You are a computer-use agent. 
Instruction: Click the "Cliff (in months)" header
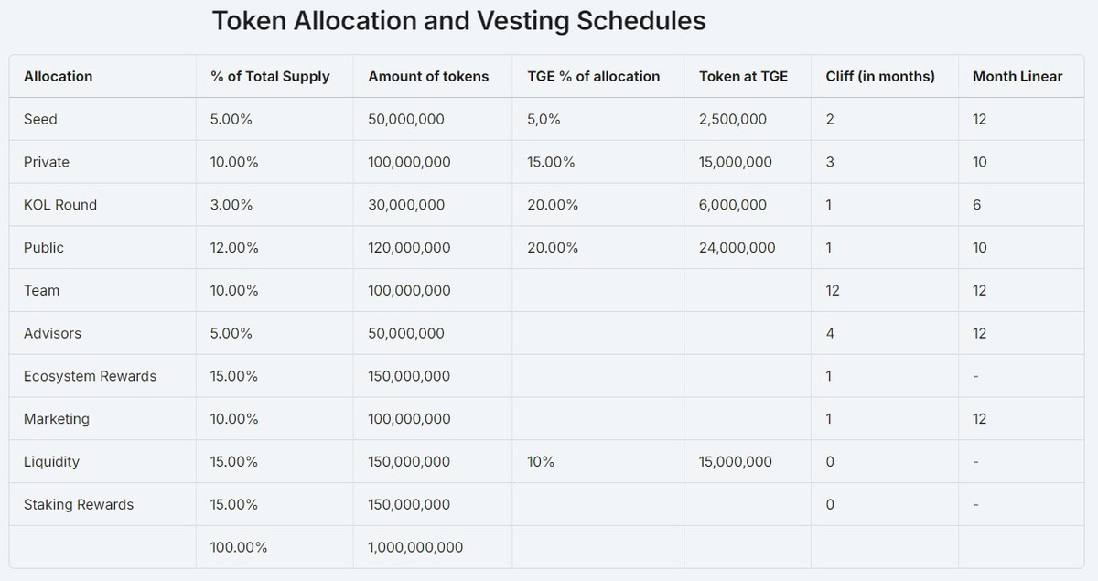(x=879, y=77)
